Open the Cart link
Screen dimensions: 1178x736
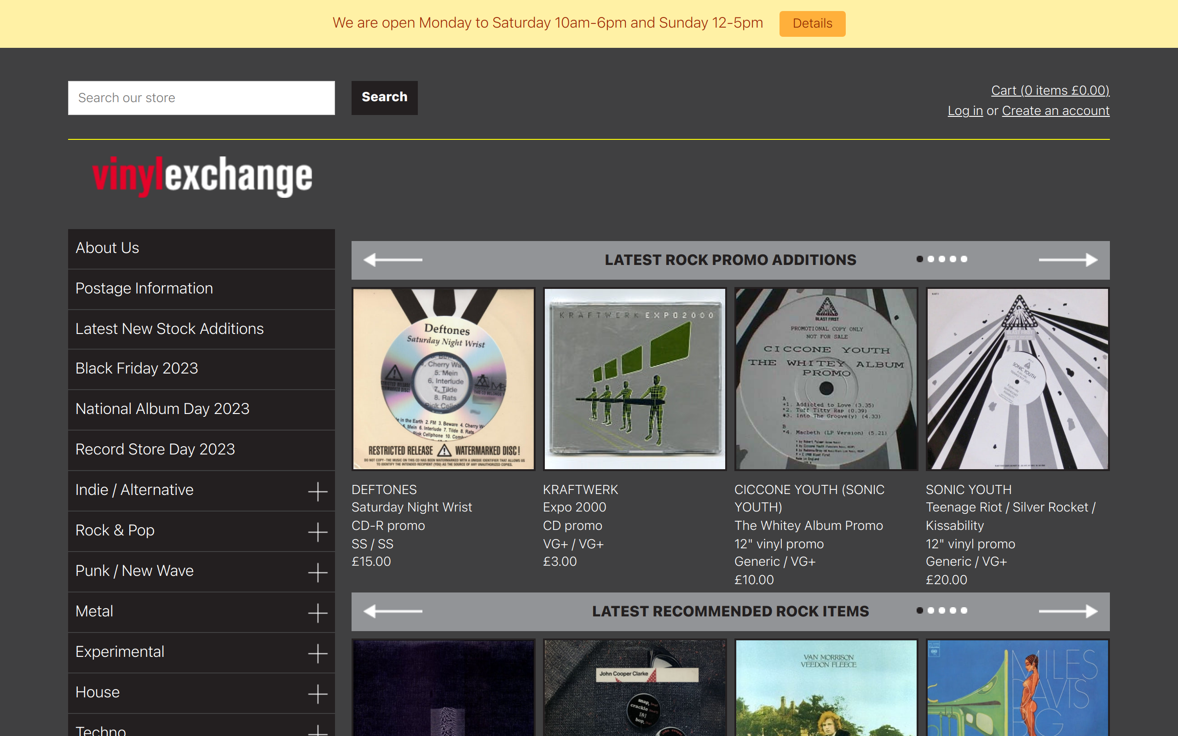(x=1050, y=90)
